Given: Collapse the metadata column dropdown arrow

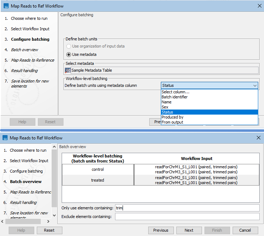Looking at the screenshot, I should pos(255,86).
